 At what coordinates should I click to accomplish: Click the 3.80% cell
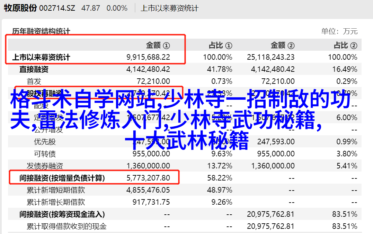point(347,154)
